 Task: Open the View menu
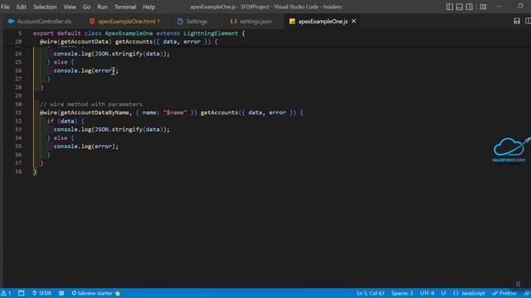click(70, 7)
